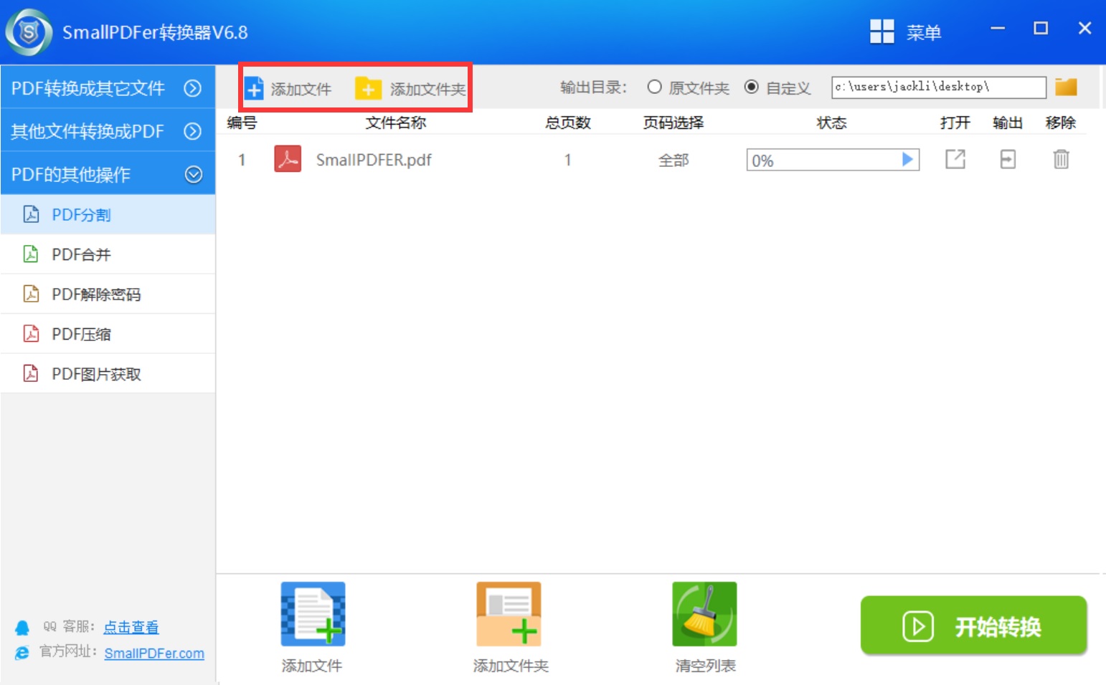Click the QQ bell icon
The image size is (1106, 685).
coord(22,628)
